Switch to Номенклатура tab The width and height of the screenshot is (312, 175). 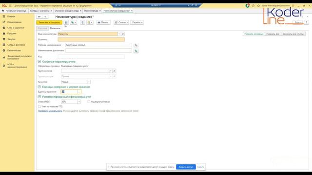tap(91, 11)
